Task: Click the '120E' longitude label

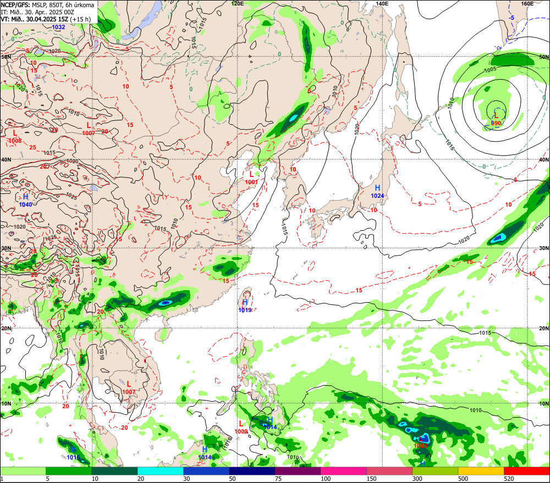Action: click(x=238, y=3)
